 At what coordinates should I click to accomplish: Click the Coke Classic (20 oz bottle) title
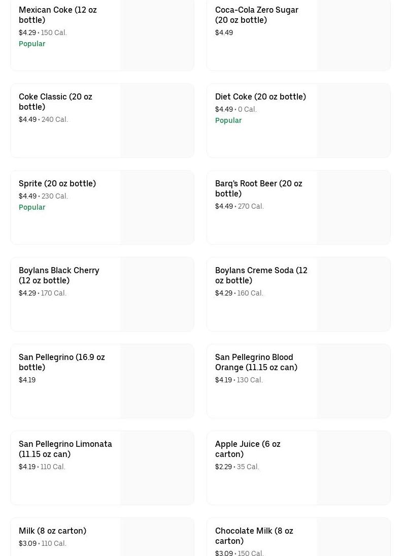[x=55, y=102]
